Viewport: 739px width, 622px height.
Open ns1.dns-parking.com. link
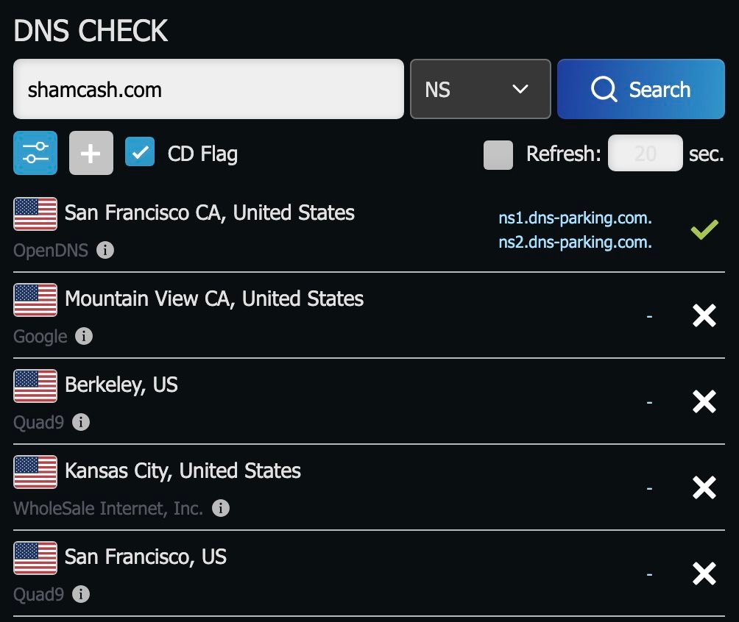coord(575,218)
